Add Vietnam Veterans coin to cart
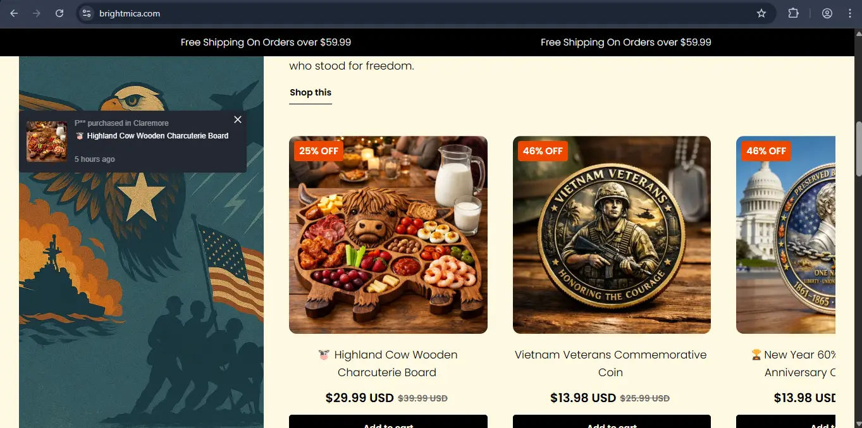The height and width of the screenshot is (428, 862). coord(612,421)
